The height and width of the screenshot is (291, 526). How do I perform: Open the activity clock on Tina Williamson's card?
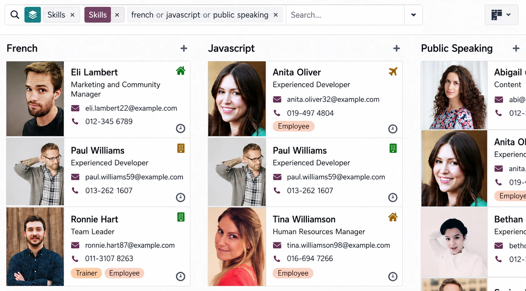coord(393,276)
